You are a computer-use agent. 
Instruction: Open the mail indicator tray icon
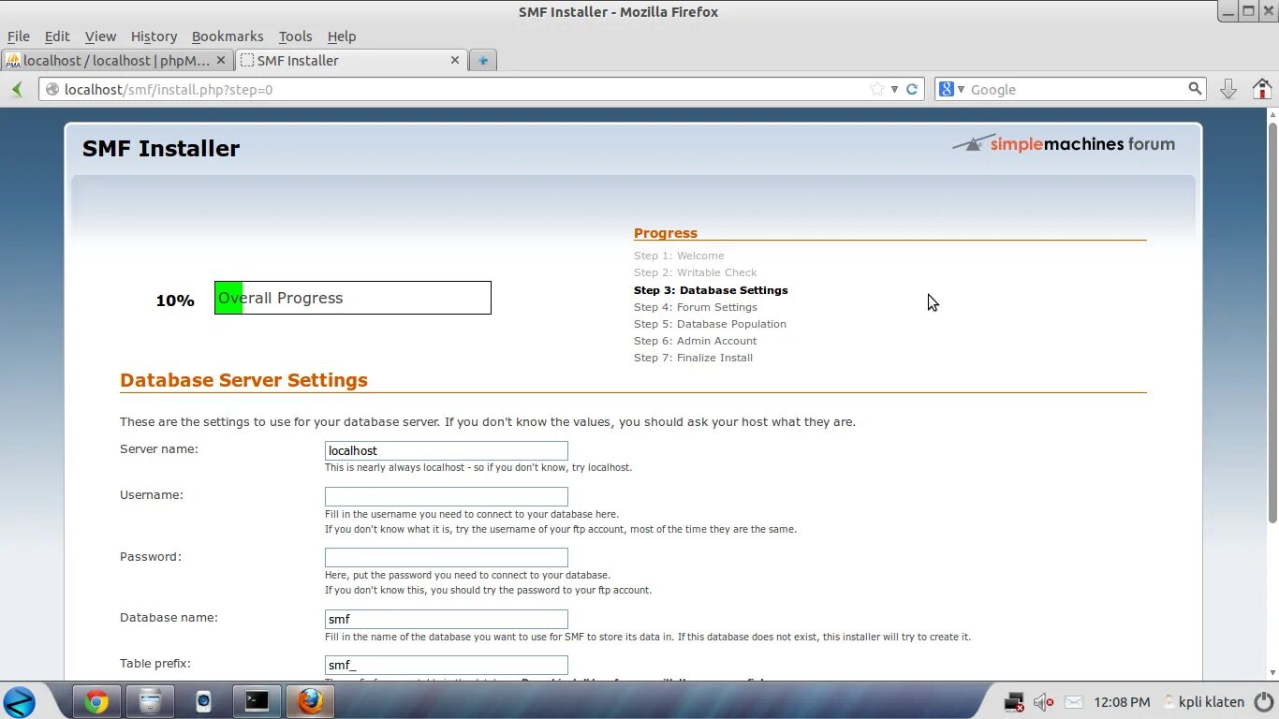[x=1074, y=702]
